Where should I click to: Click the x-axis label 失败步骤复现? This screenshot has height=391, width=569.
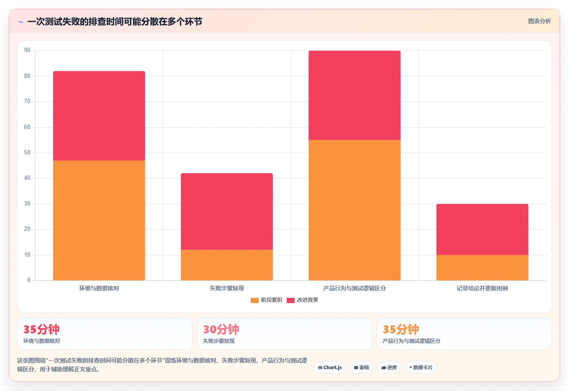tap(227, 288)
